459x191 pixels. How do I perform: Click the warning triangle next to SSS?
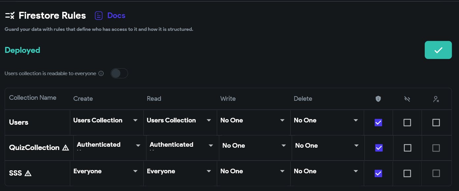pos(28,173)
